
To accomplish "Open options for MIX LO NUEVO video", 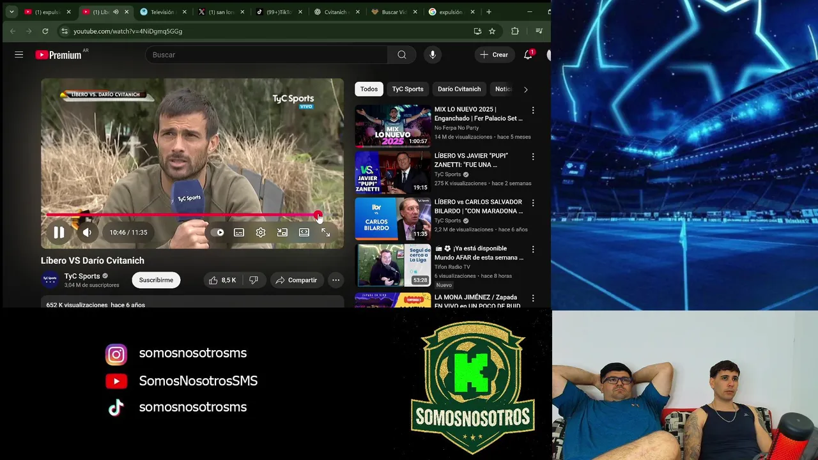I will tap(533, 111).
